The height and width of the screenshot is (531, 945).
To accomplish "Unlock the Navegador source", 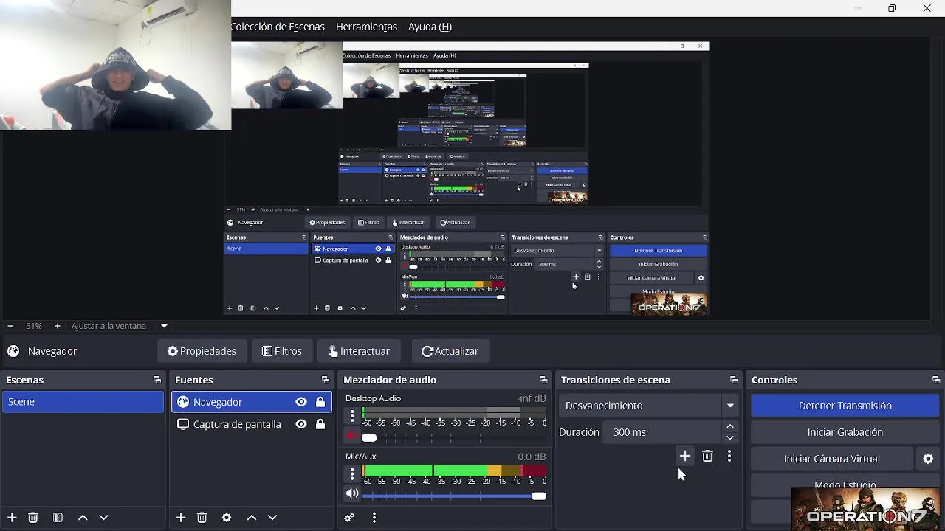I will [320, 402].
